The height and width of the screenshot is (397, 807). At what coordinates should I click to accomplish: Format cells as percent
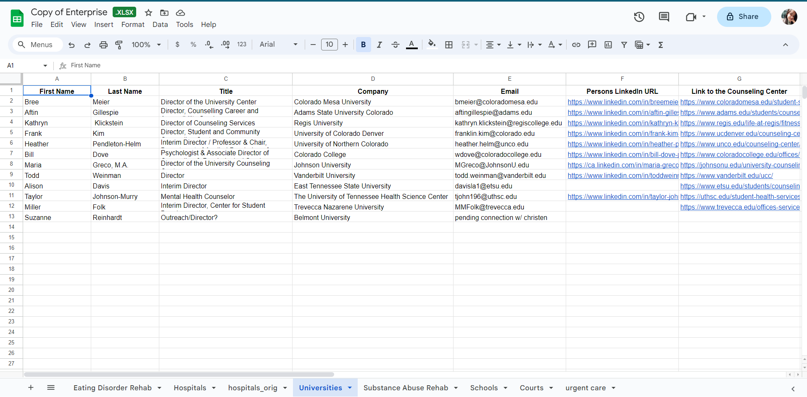pyautogui.click(x=193, y=45)
